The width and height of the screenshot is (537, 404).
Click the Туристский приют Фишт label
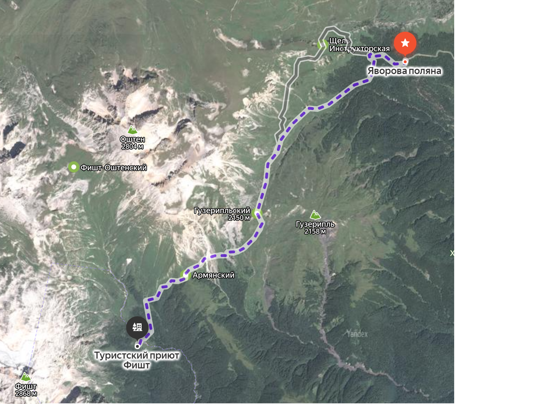click(x=136, y=360)
